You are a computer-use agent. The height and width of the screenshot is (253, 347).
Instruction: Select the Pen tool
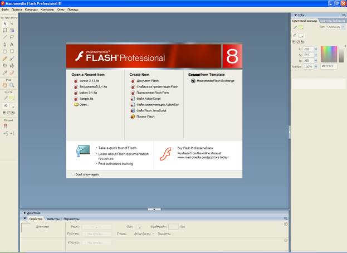(x=5, y=44)
